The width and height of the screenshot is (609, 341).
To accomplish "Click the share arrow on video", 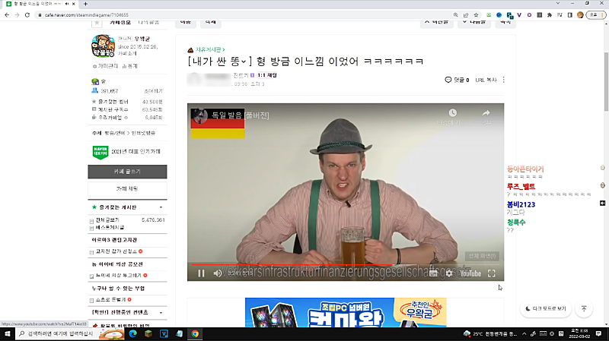I will coord(485,115).
